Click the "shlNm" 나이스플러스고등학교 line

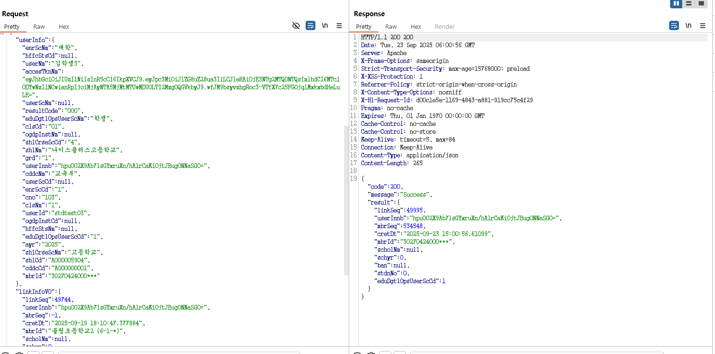pyautogui.click(x=73, y=150)
